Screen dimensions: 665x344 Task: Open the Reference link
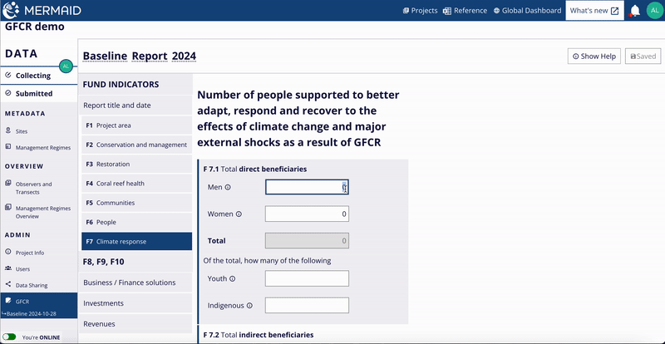pyautogui.click(x=465, y=11)
